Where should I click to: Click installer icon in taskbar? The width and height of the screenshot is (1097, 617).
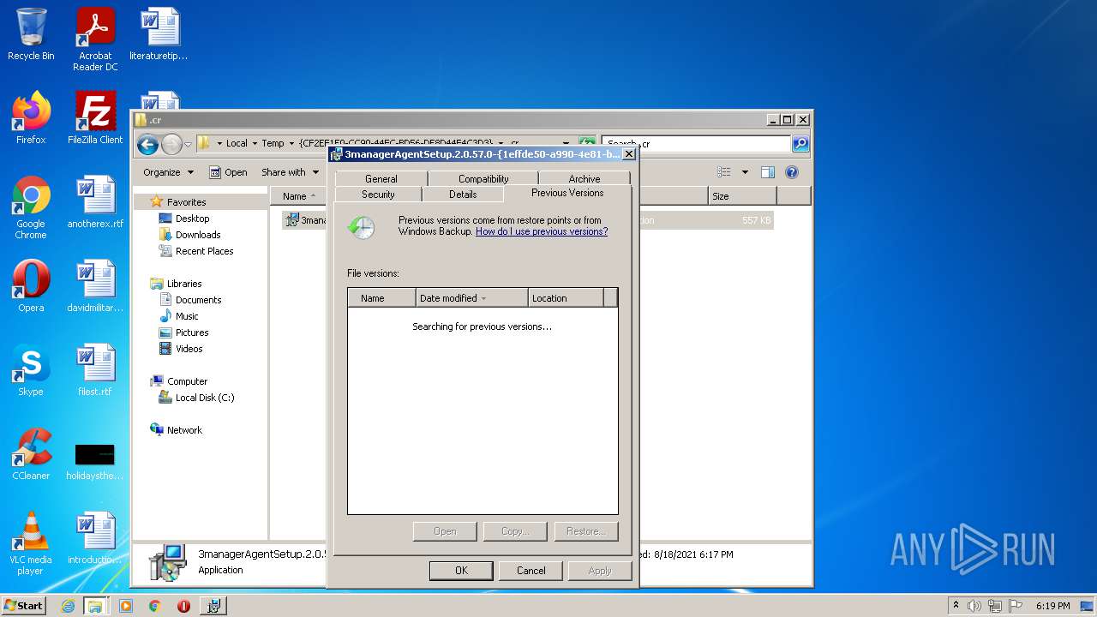pyautogui.click(x=213, y=606)
